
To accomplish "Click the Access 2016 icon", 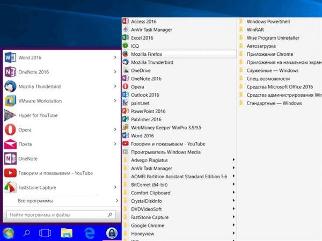I will [x=126, y=21].
